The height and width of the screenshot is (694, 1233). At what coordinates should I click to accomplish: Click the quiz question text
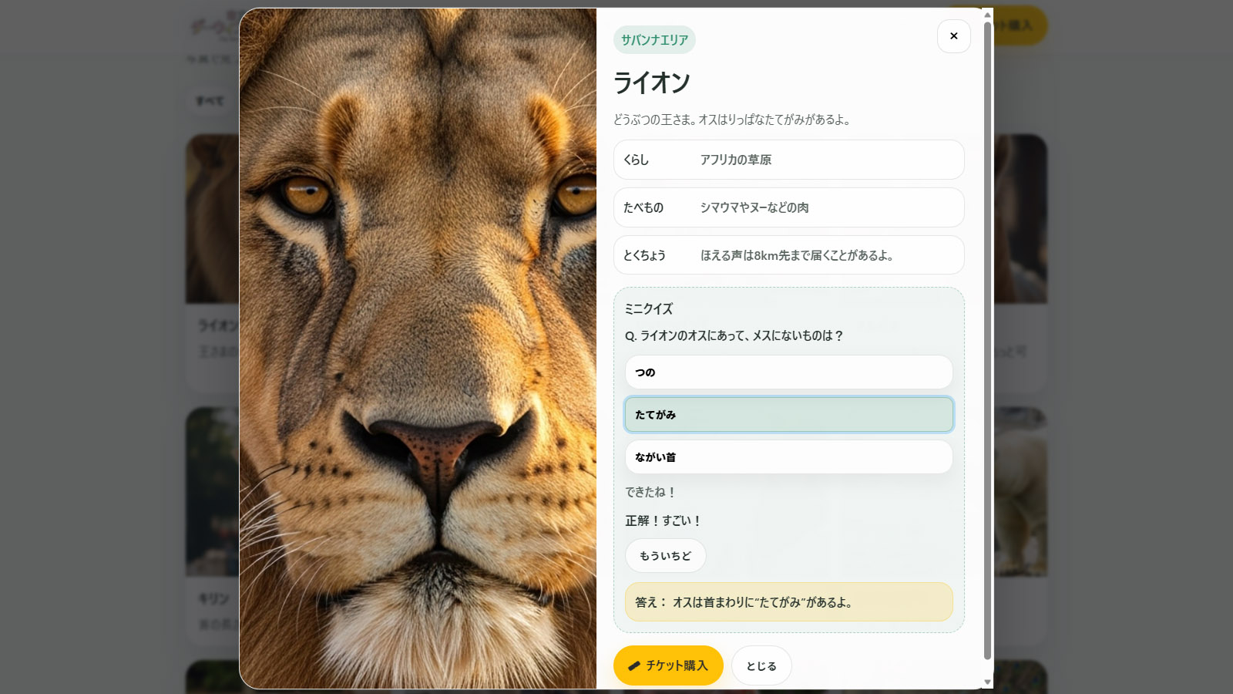pos(734,336)
